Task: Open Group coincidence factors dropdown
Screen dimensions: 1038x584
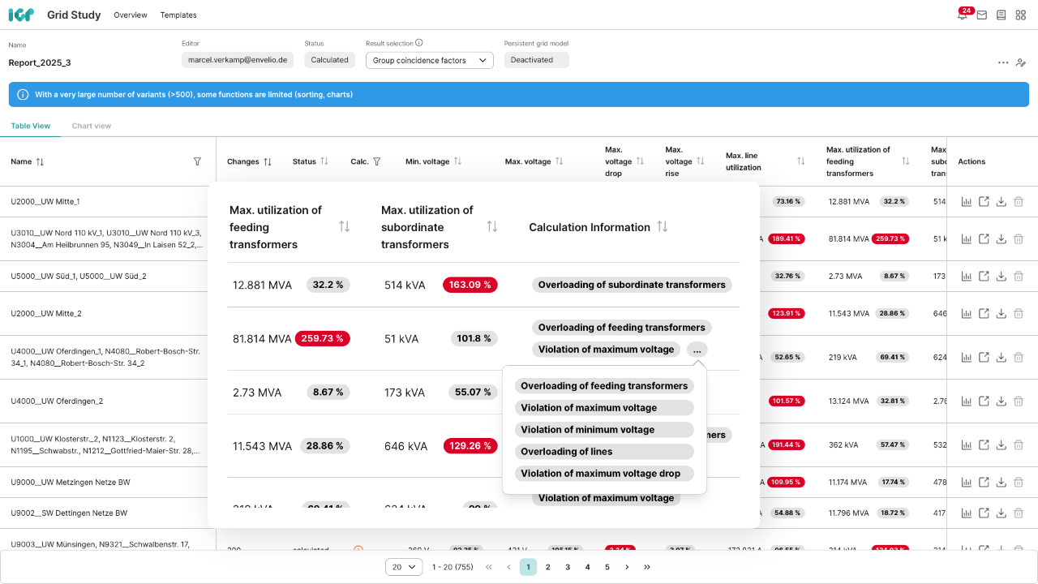Action: [x=429, y=60]
